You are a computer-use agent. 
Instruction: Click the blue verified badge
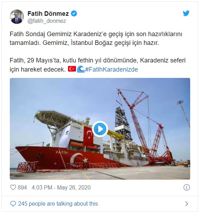pos(74,13)
